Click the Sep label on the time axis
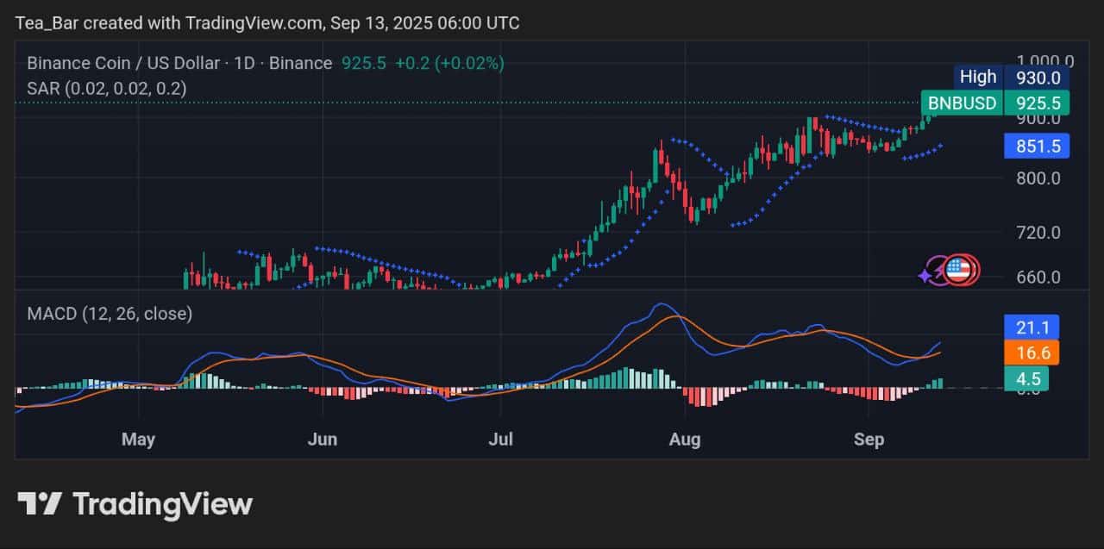This screenshot has height=549, width=1104. [869, 439]
